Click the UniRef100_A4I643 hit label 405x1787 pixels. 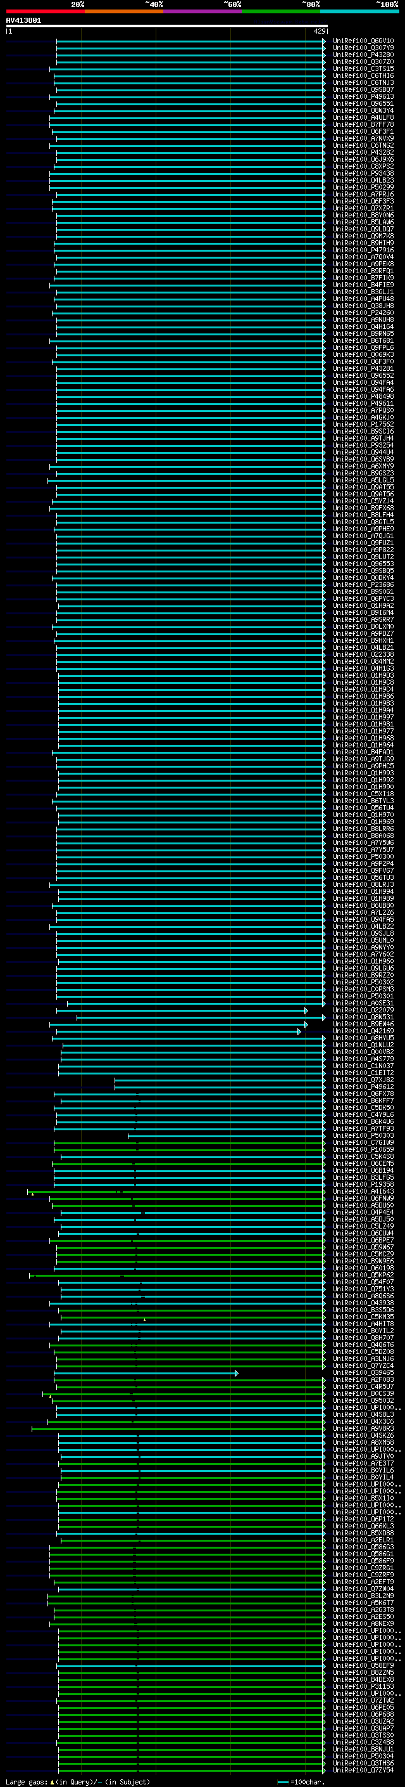363,1192
